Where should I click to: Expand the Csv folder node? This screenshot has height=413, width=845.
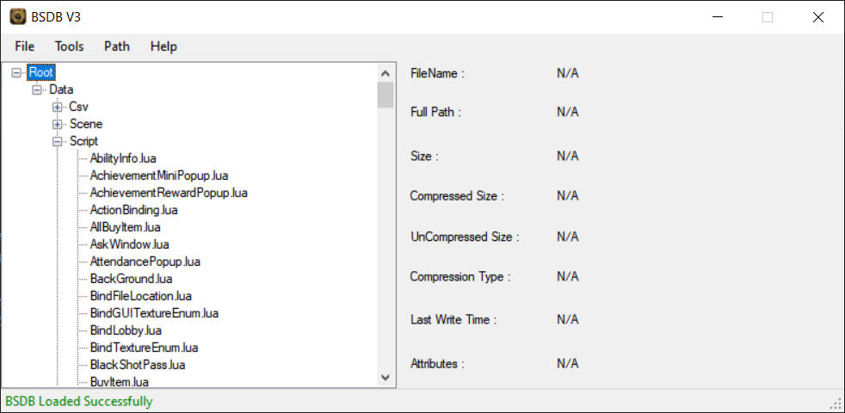[58, 107]
